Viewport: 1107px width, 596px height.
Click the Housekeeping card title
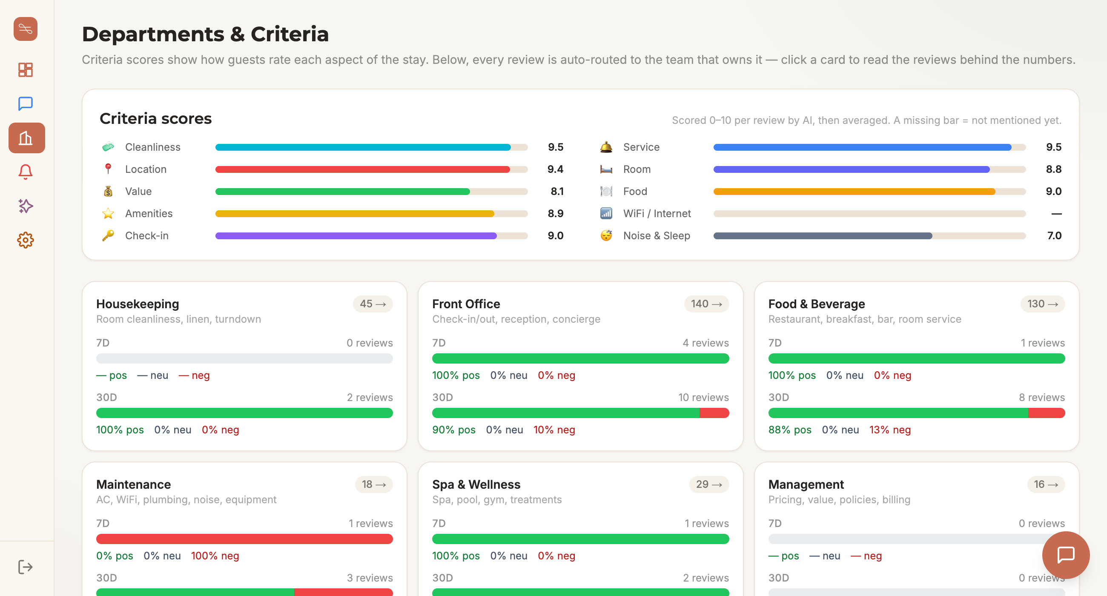click(x=138, y=304)
